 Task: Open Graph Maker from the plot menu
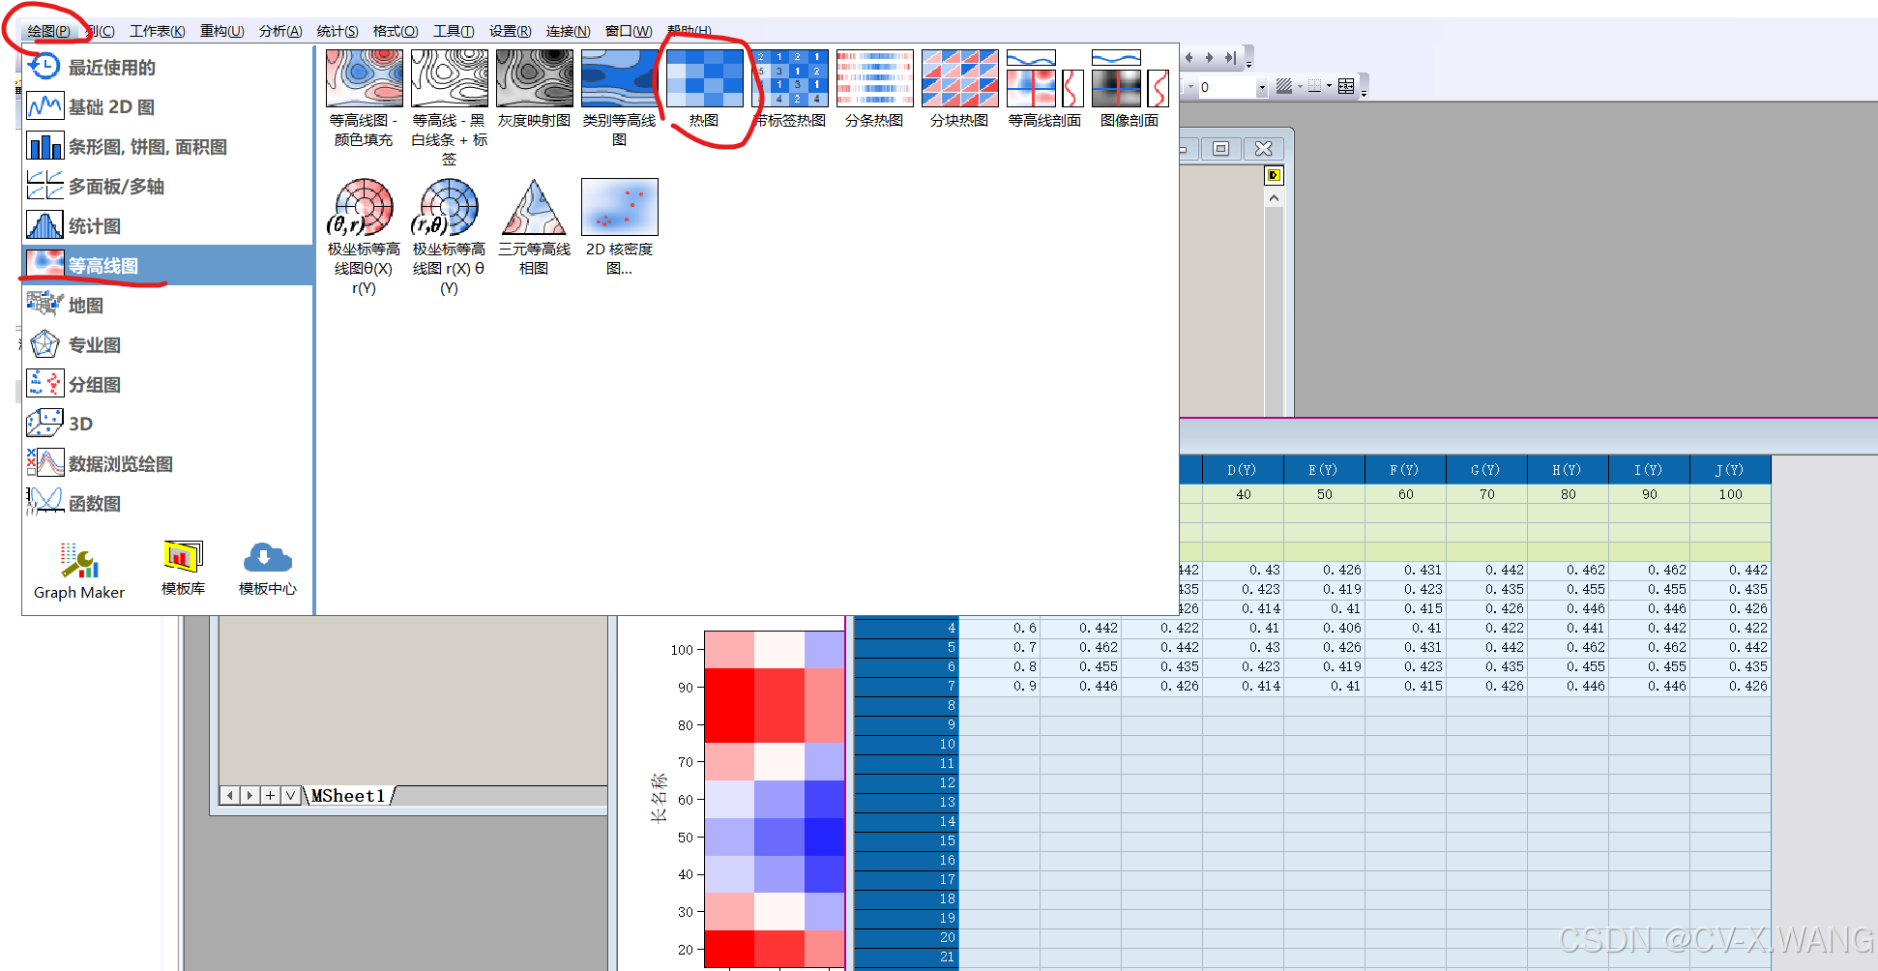pyautogui.click(x=77, y=569)
